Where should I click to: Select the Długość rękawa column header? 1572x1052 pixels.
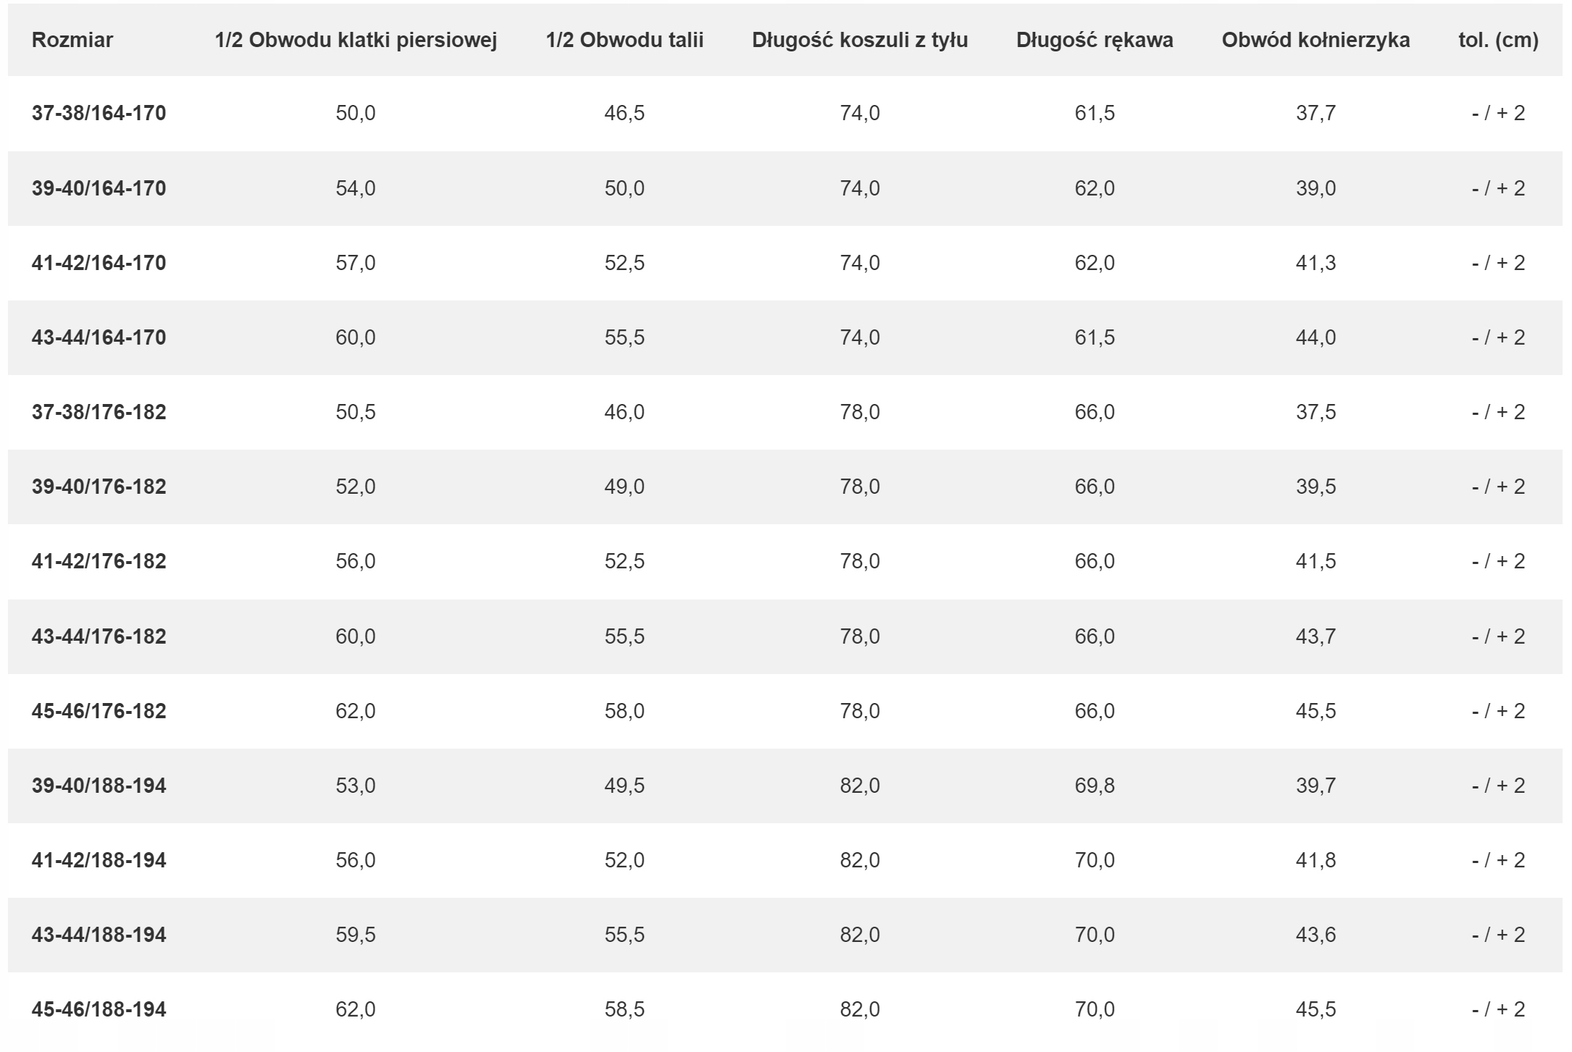(x=1095, y=40)
